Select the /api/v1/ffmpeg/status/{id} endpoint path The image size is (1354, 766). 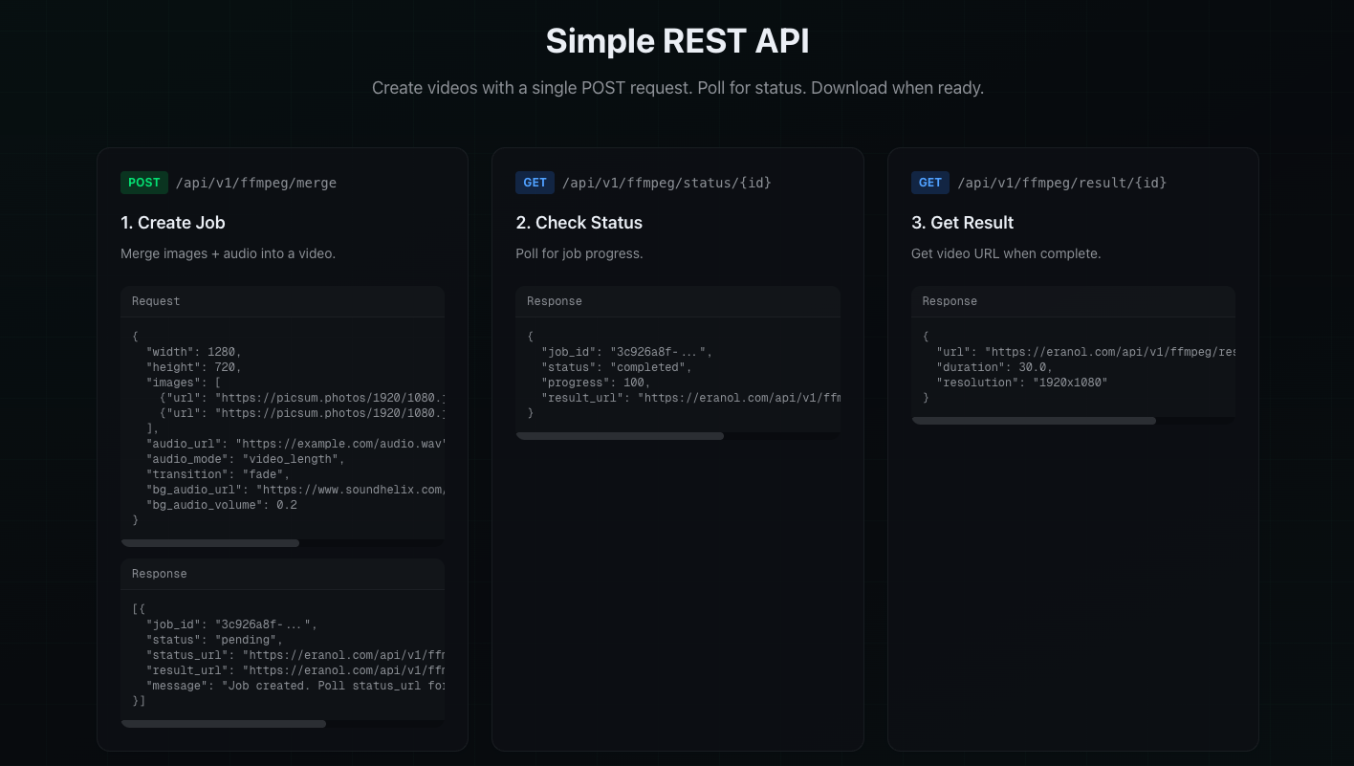(x=666, y=183)
